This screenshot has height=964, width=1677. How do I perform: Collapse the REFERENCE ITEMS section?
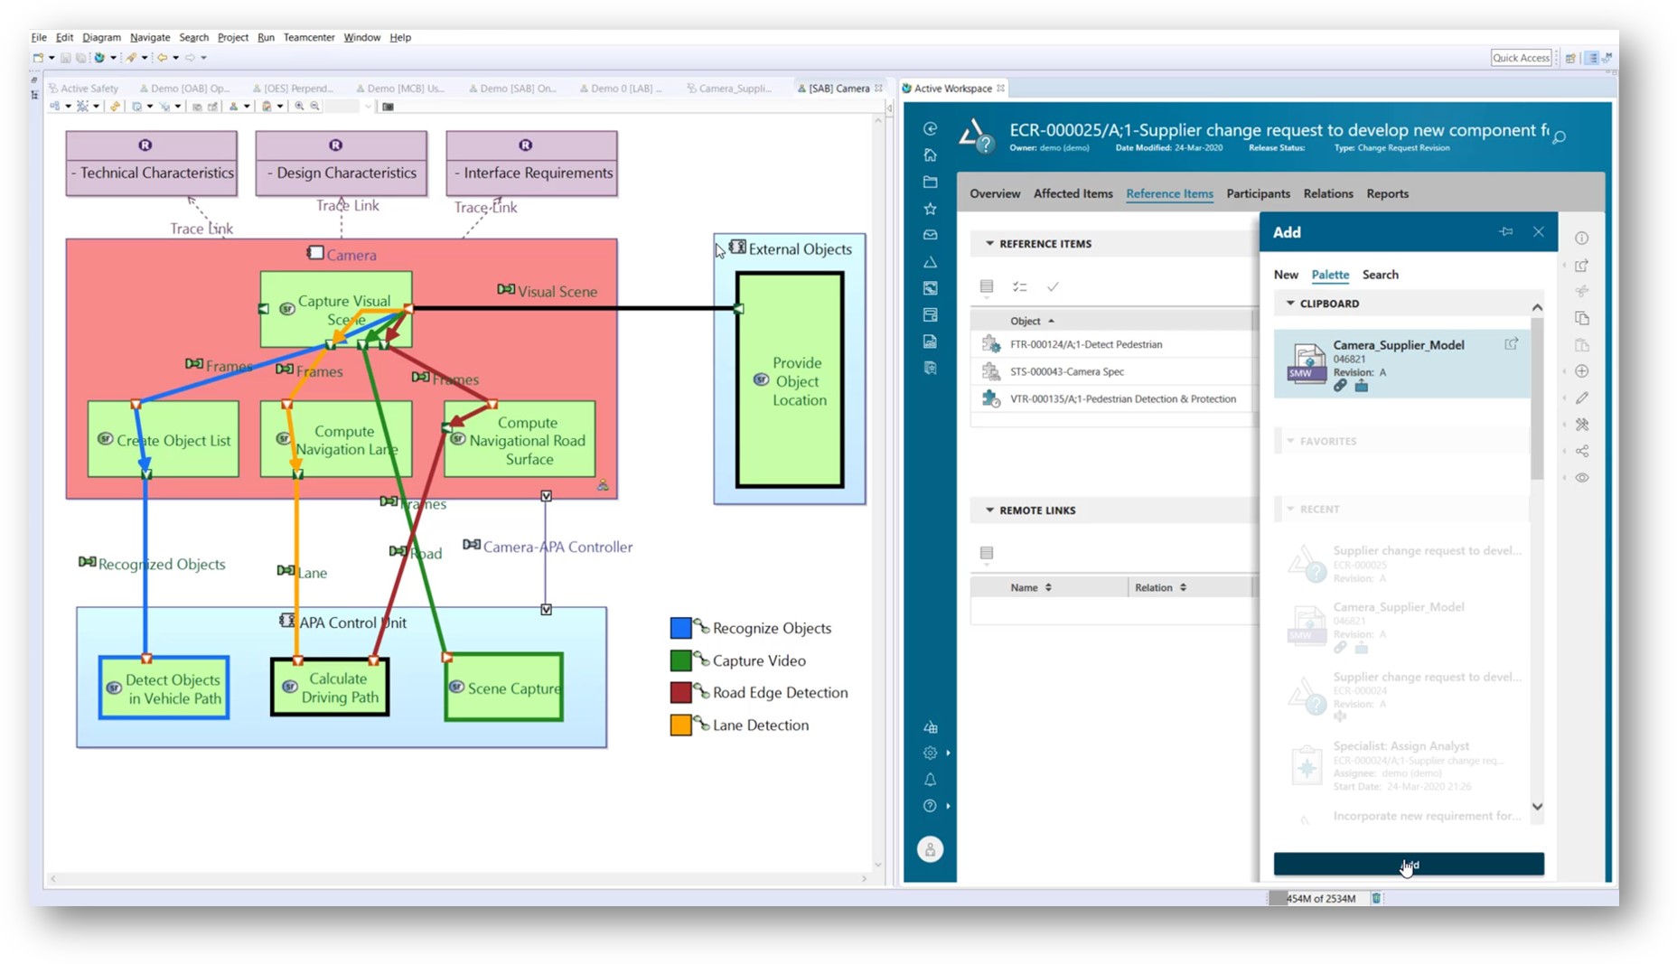coord(988,243)
